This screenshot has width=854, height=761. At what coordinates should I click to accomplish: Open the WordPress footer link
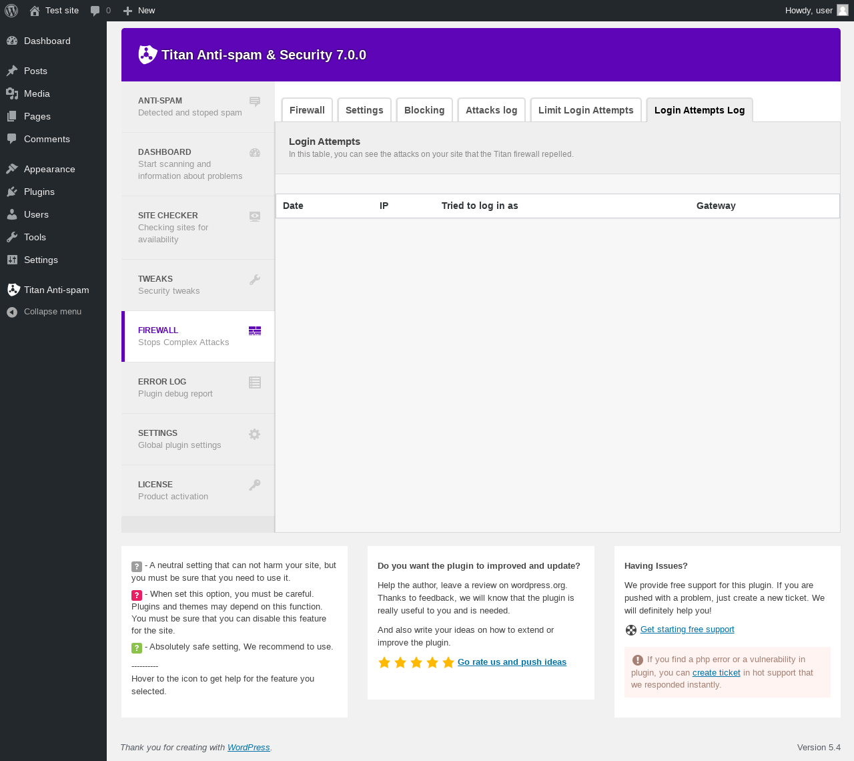coord(249,748)
